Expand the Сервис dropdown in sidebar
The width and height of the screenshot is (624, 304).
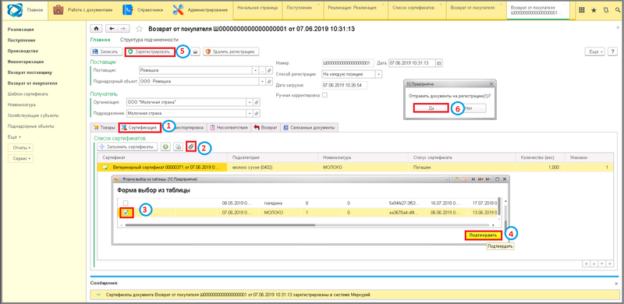point(21,158)
